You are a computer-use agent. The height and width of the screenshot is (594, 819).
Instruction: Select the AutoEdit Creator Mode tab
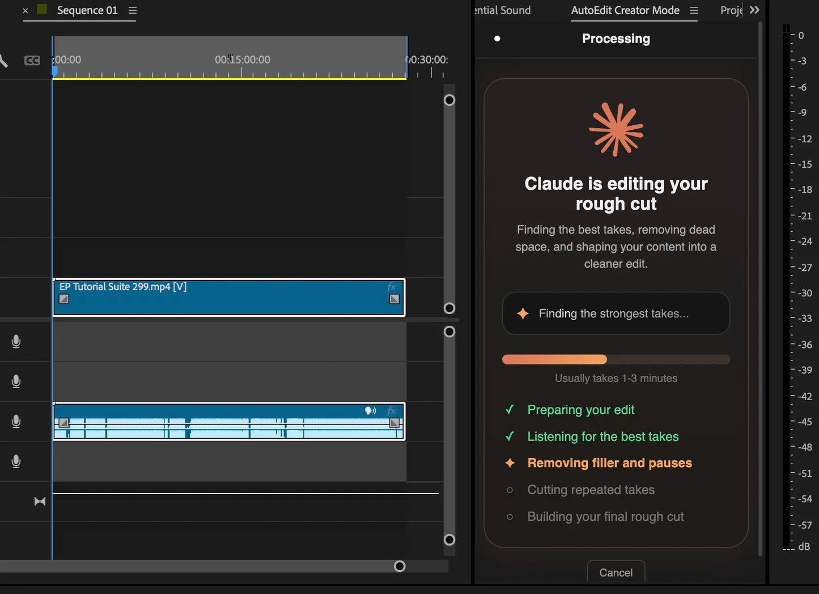point(625,10)
